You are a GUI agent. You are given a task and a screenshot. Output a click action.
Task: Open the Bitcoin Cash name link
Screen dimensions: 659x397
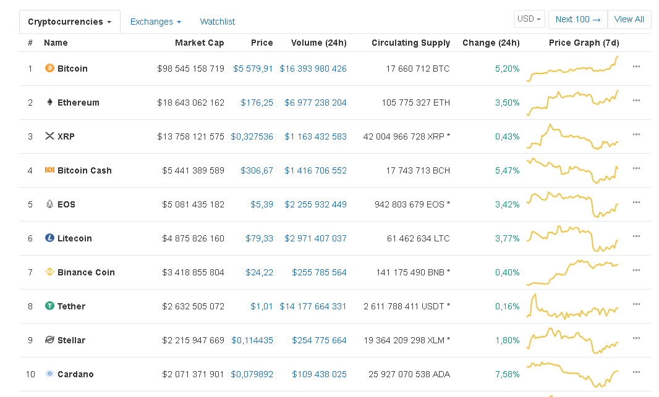[85, 170]
